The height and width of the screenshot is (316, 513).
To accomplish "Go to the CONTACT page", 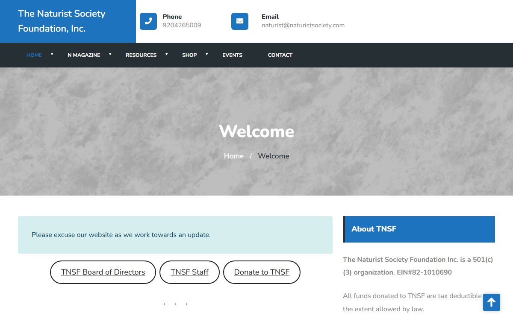I will coord(280,55).
